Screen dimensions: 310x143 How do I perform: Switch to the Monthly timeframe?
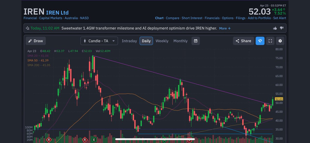tap(180, 41)
